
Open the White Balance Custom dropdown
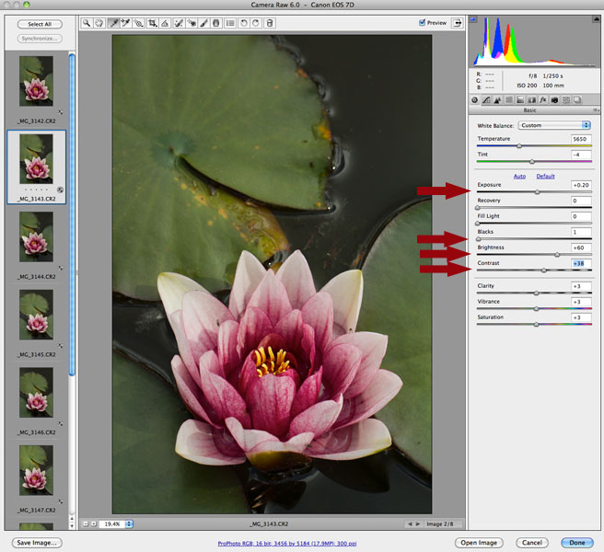(x=554, y=125)
